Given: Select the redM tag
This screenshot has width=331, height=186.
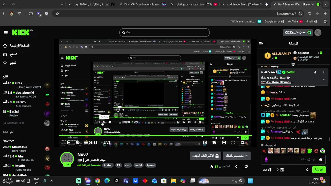Looking at the screenshot, I should [139, 165].
